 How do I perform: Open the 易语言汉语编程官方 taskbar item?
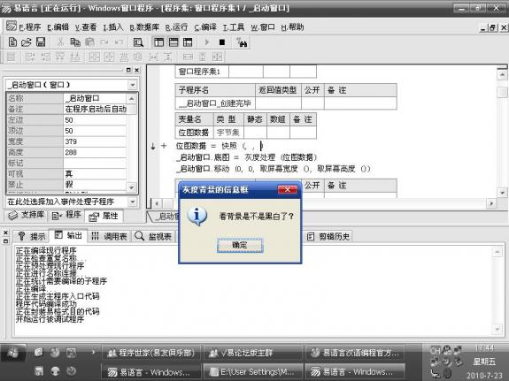click(354, 353)
